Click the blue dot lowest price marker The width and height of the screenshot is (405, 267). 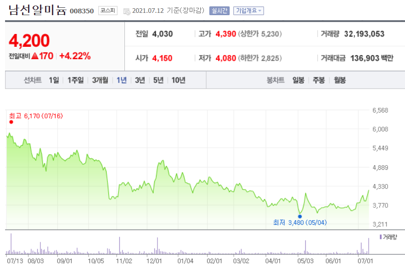[300, 216]
